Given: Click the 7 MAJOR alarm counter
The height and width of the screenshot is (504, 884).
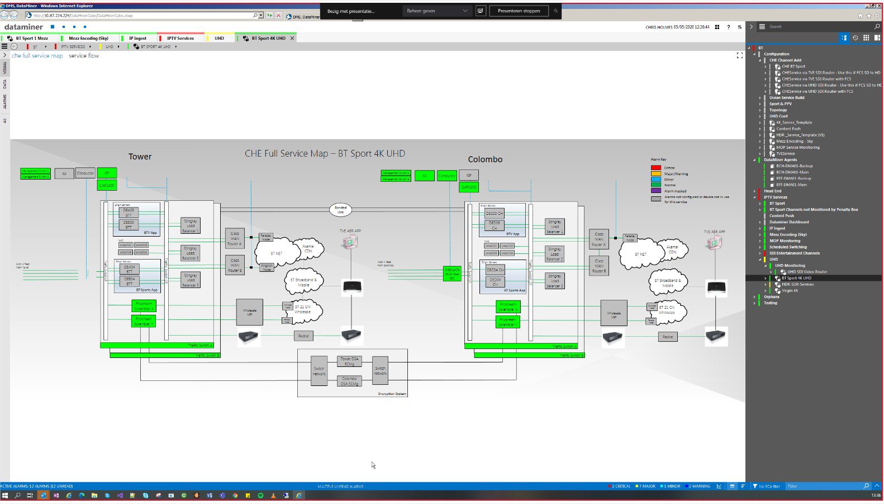Looking at the screenshot, I should pyautogui.click(x=646, y=486).
